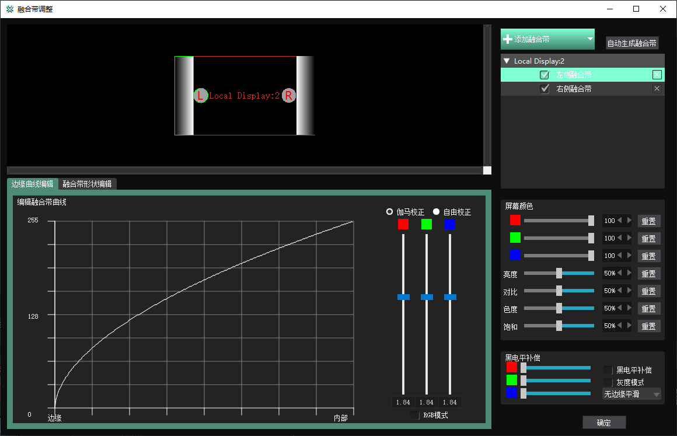Click the gray R marker in preview
The height and width of the screenshot is (436, 677).
[x=289, y=96]
